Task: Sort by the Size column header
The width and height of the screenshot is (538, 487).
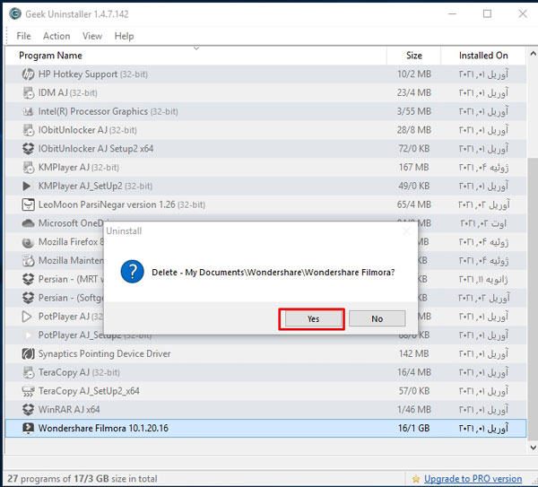Action: 413,56
